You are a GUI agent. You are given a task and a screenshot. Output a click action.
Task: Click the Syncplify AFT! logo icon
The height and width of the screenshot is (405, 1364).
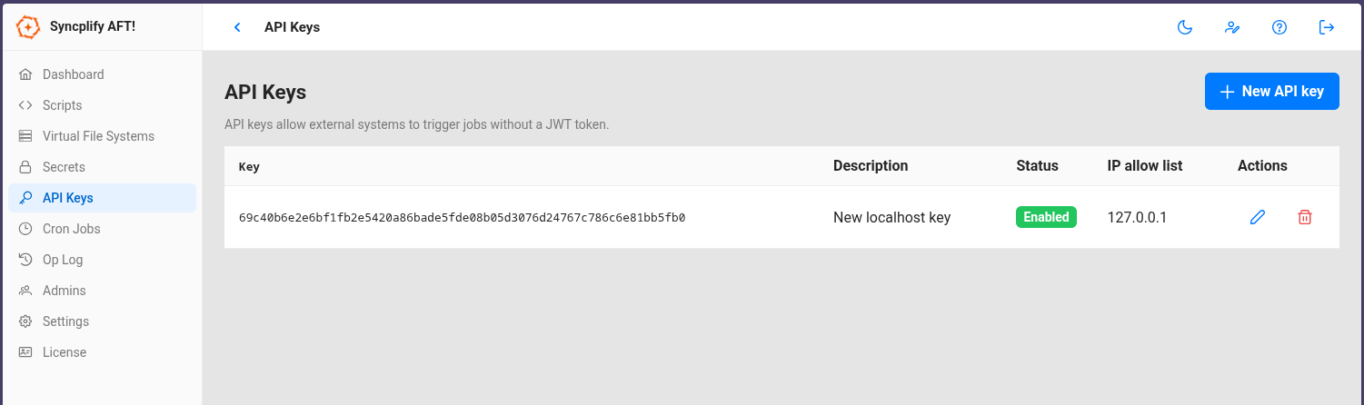pyautogui.click(x=28, y=27)
